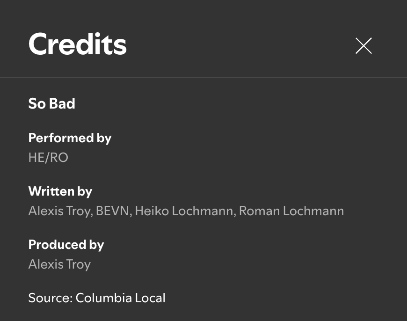Click the Performed by label

70,138
